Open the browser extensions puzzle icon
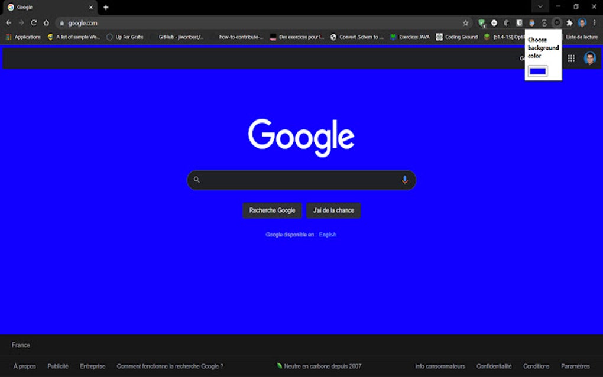 point(570,22)
